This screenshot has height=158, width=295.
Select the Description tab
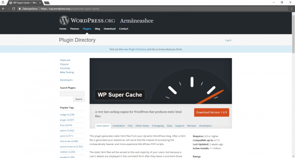tap(103, 126)
